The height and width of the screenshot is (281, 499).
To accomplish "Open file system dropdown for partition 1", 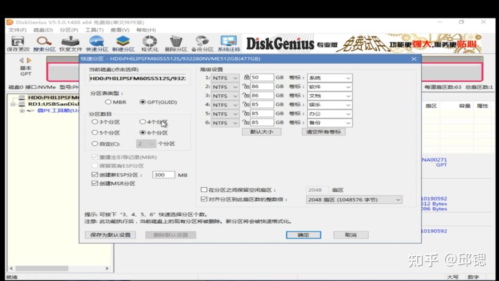I will pos(225,78).
